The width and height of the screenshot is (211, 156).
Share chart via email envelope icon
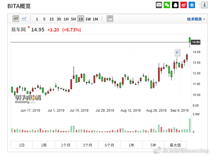pyautogui.click(x=159, y=5)
